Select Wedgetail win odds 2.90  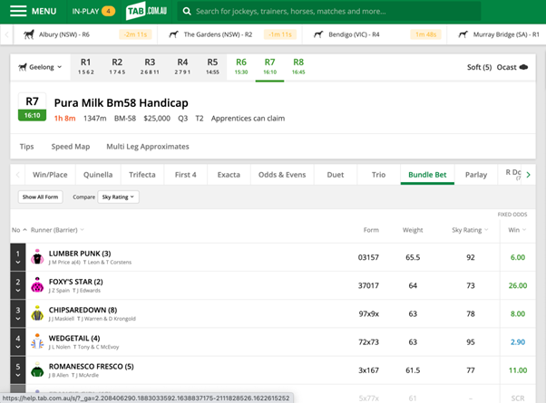[x=518, y=341]
